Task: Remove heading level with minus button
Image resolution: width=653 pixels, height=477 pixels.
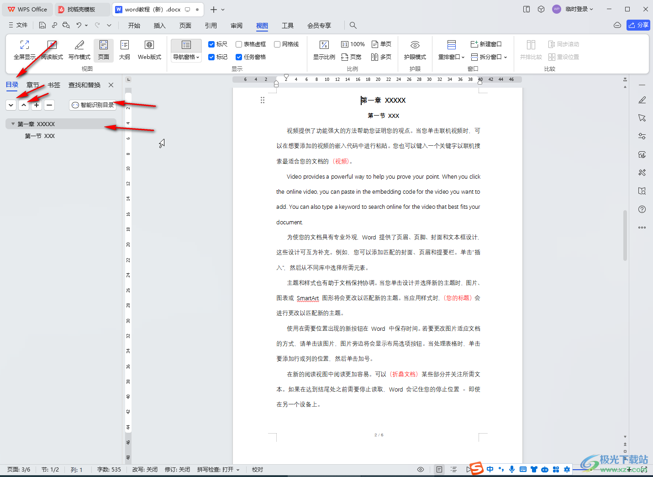Action: tap(49, 105)
